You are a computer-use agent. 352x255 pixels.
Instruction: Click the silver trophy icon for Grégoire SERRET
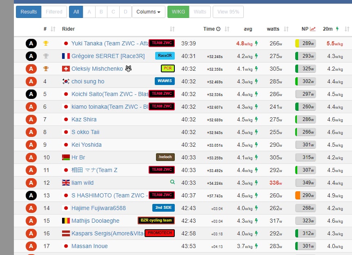tap(46, 56)
